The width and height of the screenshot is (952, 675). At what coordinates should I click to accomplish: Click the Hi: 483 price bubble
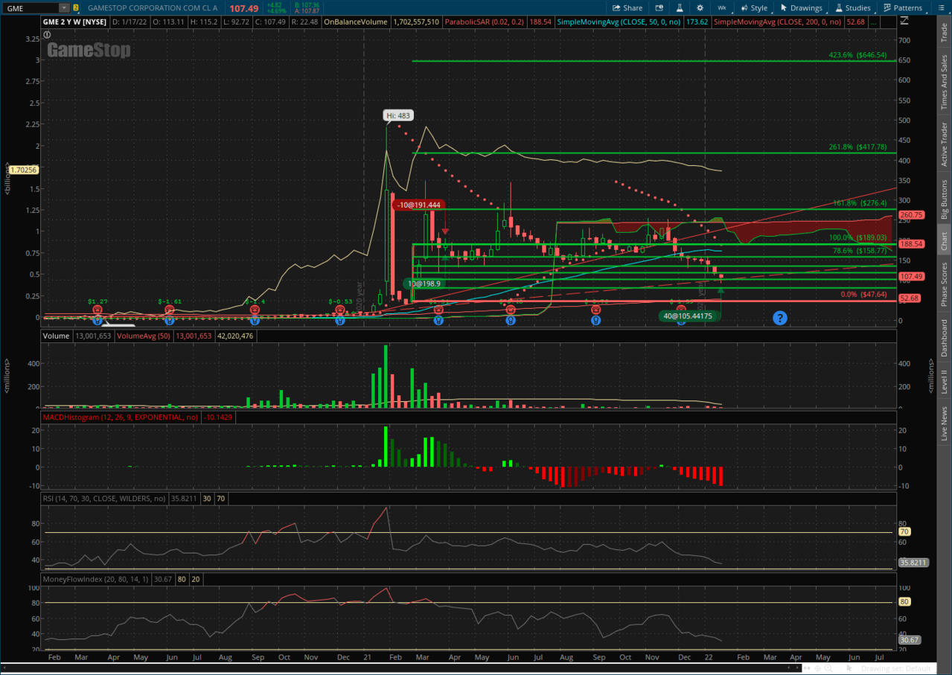(x=398, y=115)
